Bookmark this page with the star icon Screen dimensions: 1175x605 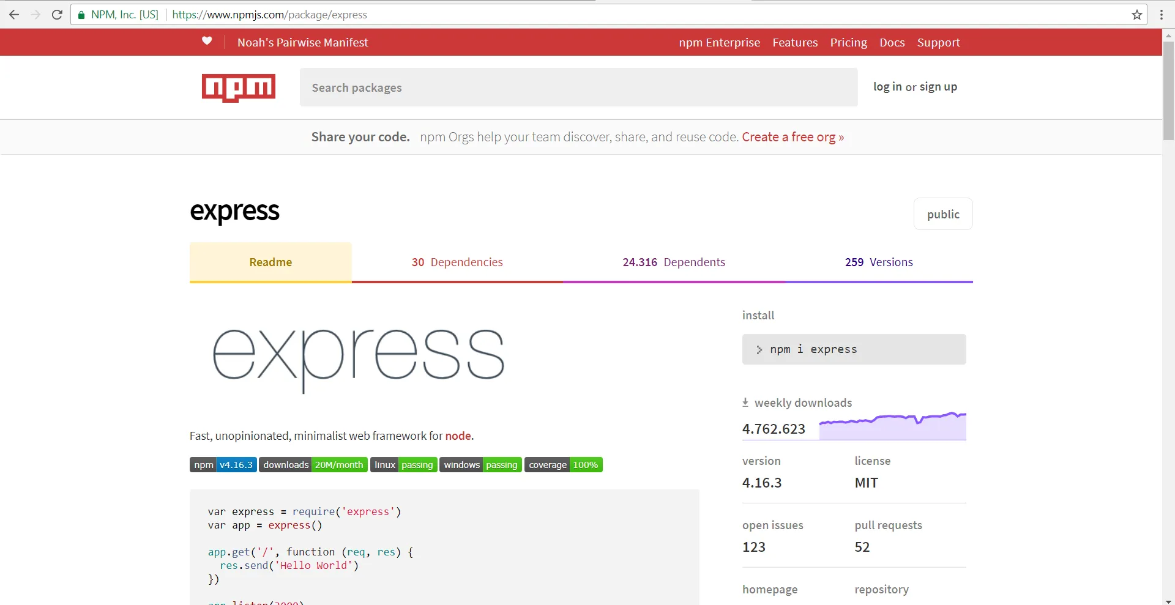click(1137, 15)
